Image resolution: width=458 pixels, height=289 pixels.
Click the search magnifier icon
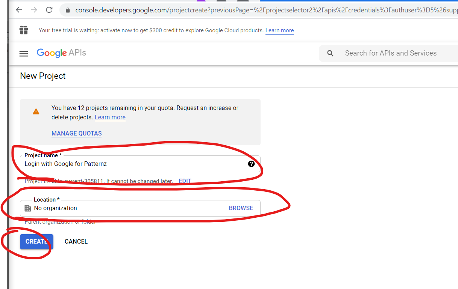[x=331, y=53]
